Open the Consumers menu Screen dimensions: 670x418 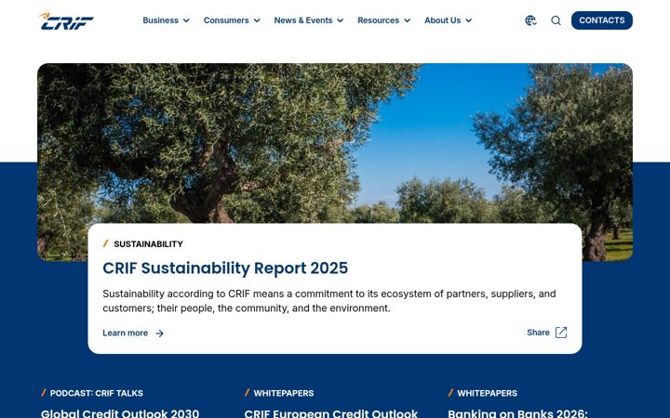click(x=226, y=20)
